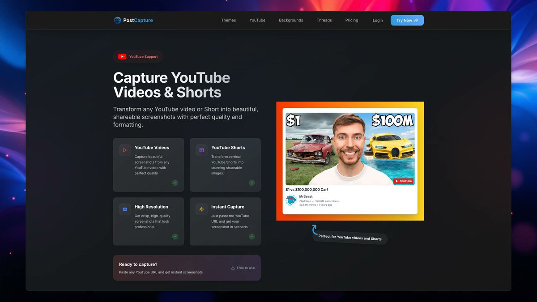Click the Free to use label
Viewport: 537px width, 302px height.
246,268
